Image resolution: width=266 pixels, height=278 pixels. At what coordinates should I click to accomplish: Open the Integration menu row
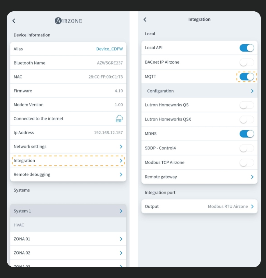(x=68, y=161)
